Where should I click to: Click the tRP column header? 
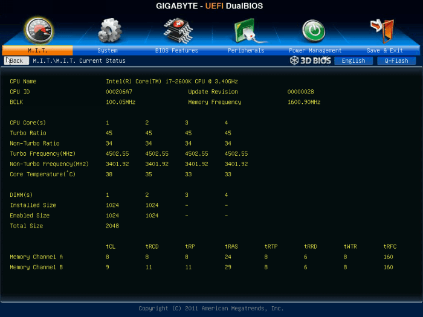click(190, 246)
